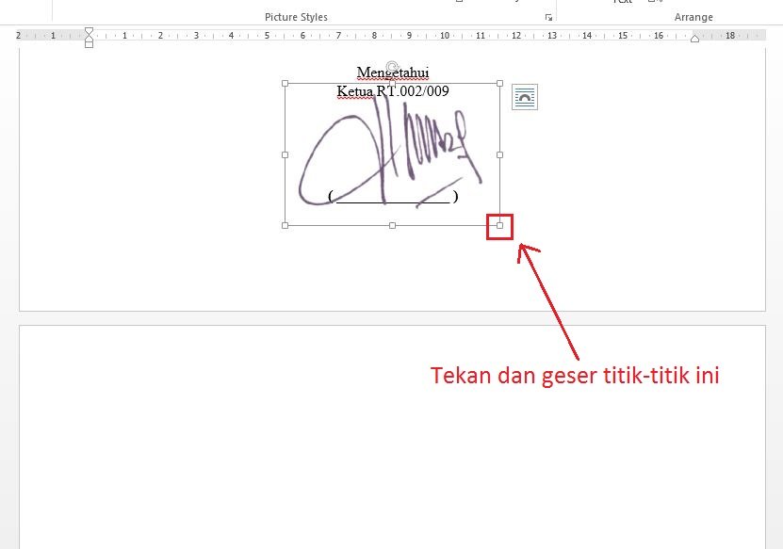Click the bottom-right resize handle of picture
Image resolution: width=783 pixels, height=549 pixels.
[499, 225]
